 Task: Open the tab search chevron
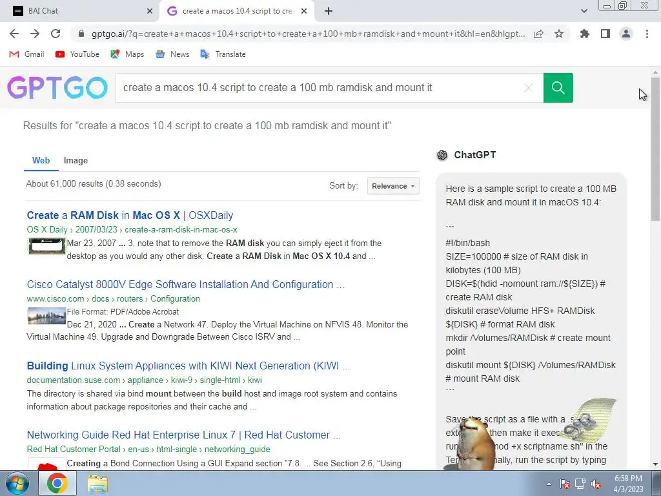point(584,11)
